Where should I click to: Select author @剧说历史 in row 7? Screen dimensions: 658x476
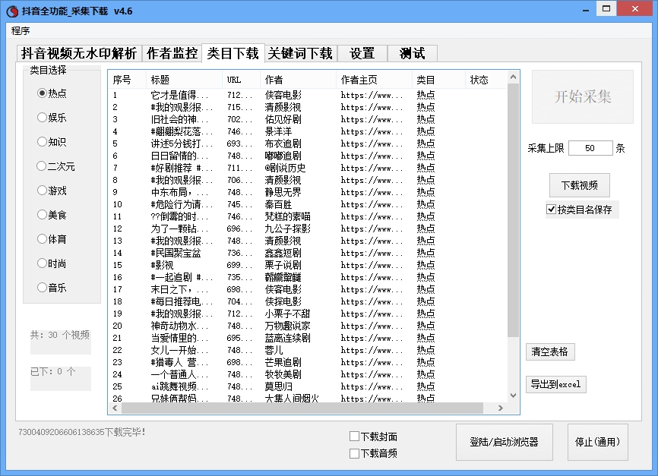(x=285, y=169)
